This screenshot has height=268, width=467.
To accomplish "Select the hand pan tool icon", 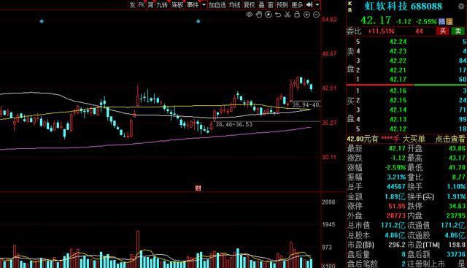I will tap(259, 15).
